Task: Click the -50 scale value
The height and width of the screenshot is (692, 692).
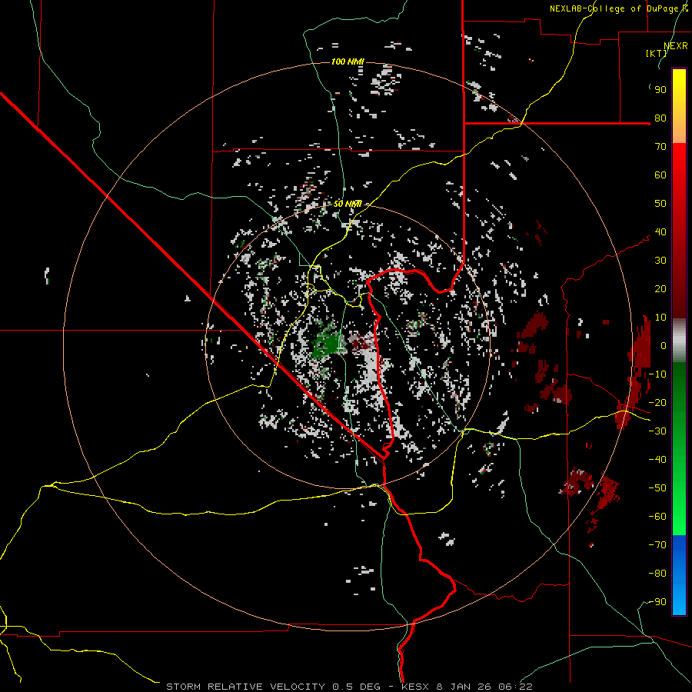Action: point(657,488)
